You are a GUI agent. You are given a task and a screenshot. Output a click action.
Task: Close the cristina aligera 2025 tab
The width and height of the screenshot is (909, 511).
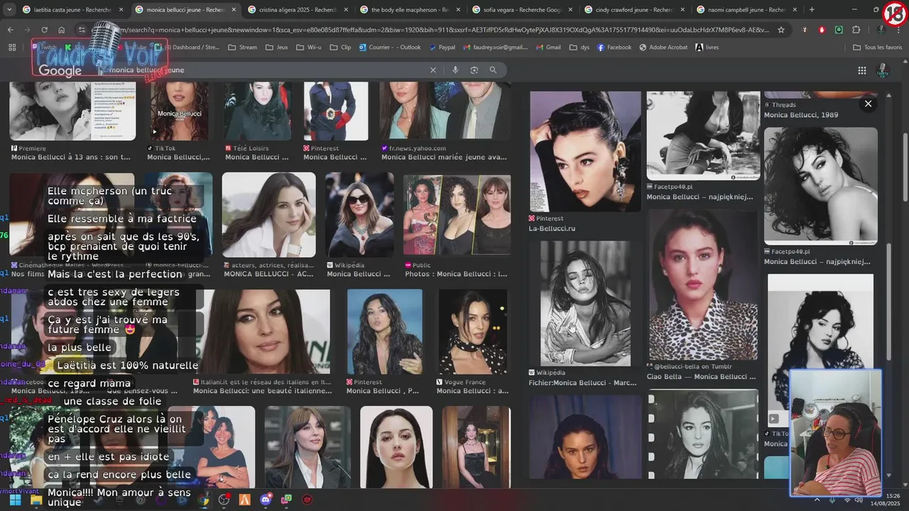click(x=346, y=10)
